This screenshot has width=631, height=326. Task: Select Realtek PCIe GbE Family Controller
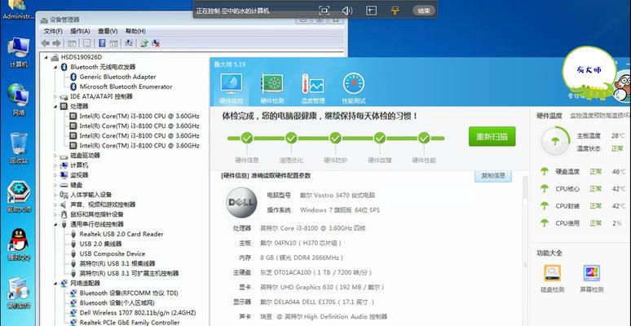coord(130,323)
